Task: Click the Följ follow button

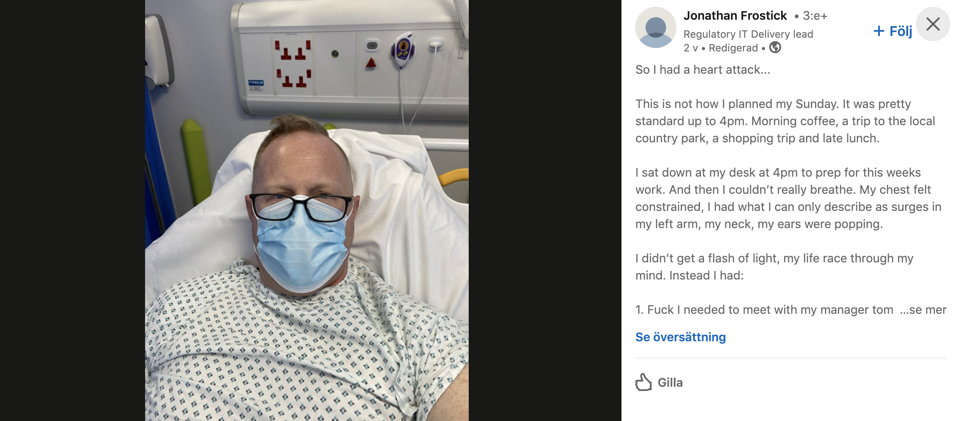Action: [892, 31]
